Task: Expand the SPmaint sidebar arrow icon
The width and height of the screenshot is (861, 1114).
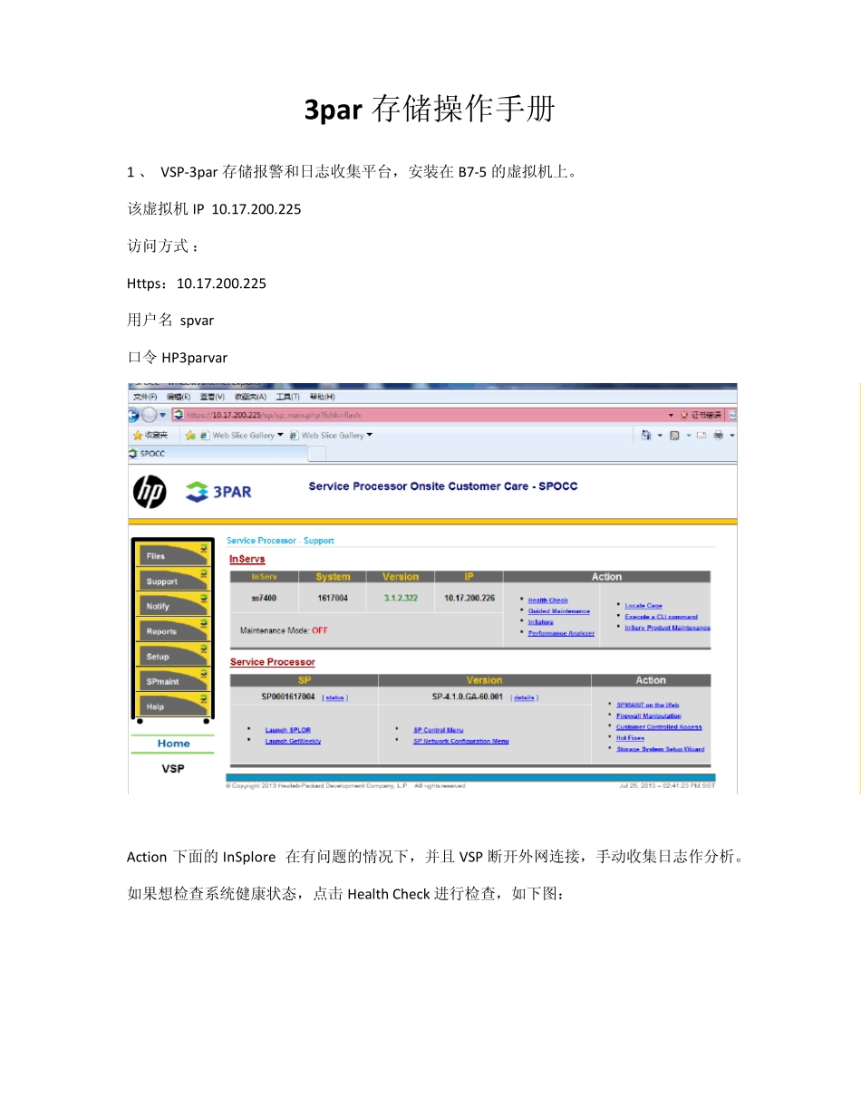Action: tap(204, 673)
